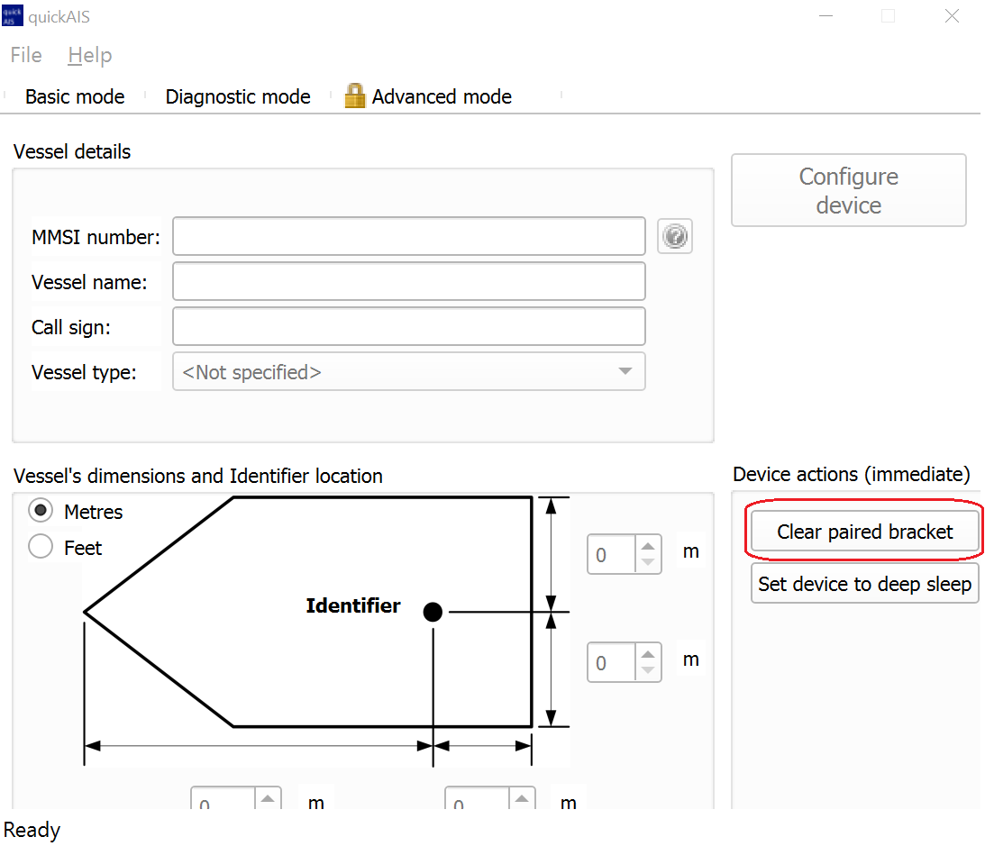Switch to Basic mode

pos(75,97)
